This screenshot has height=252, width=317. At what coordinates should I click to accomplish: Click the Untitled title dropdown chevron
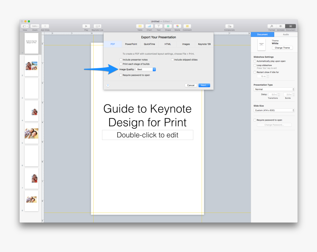pyautogui.click(x=171, y=21)
